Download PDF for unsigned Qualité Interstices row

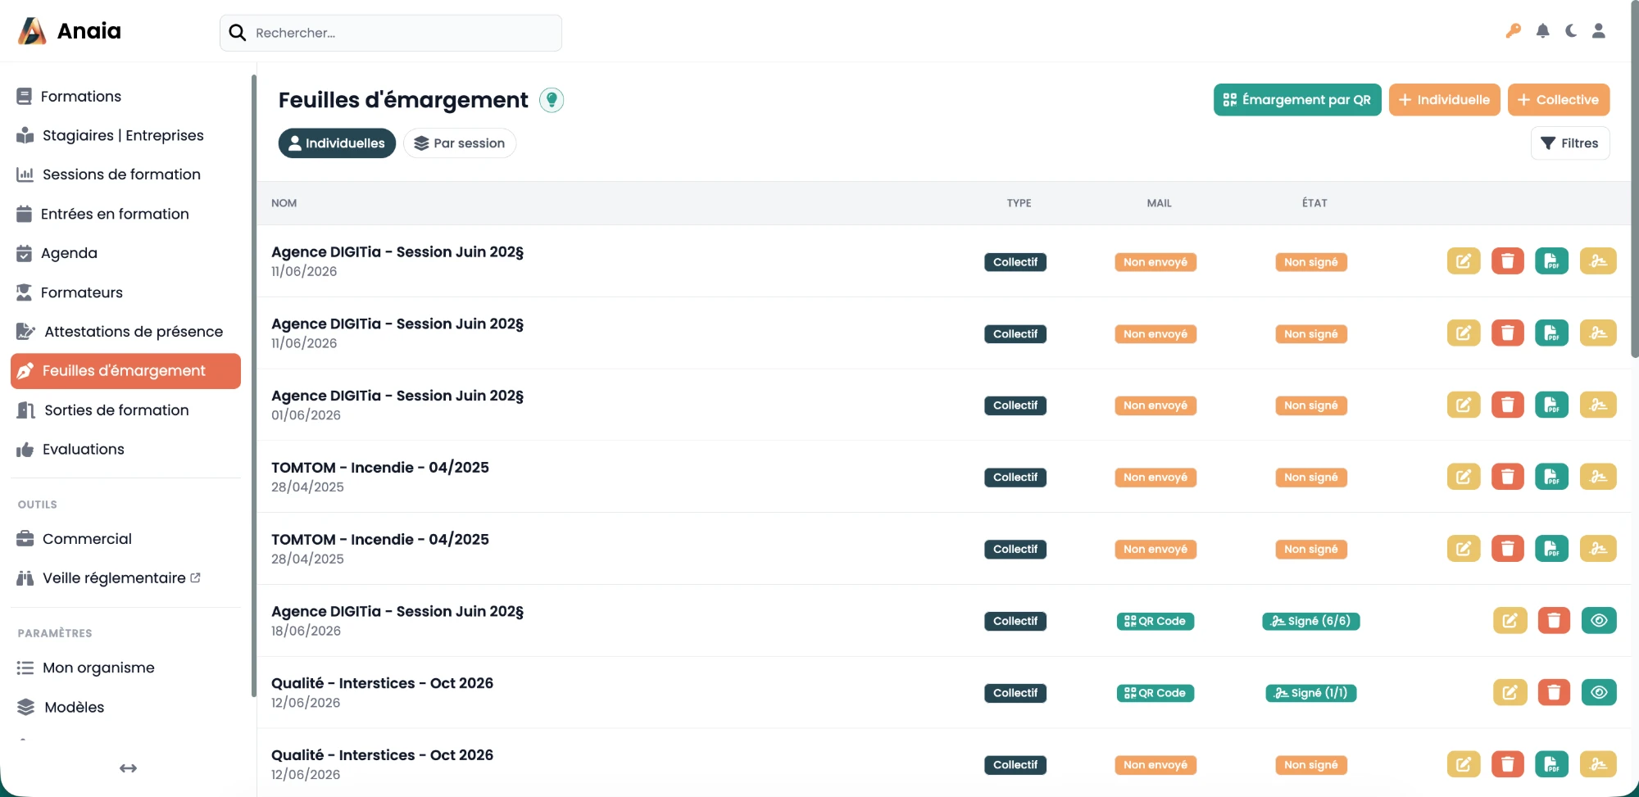[x=1551, y=764]
